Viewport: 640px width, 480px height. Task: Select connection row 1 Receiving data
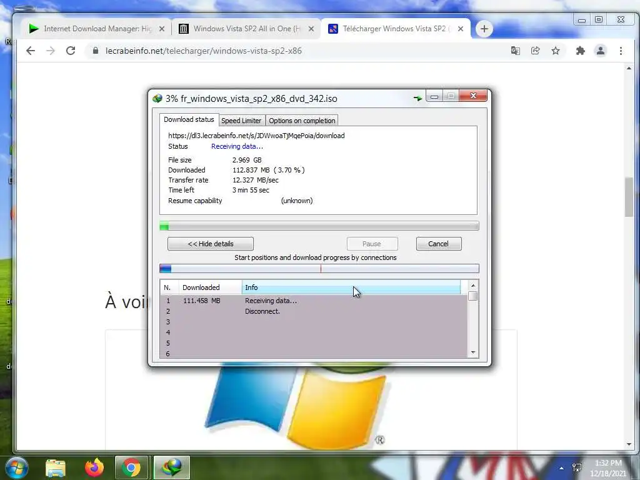click(x=314, y=301)
